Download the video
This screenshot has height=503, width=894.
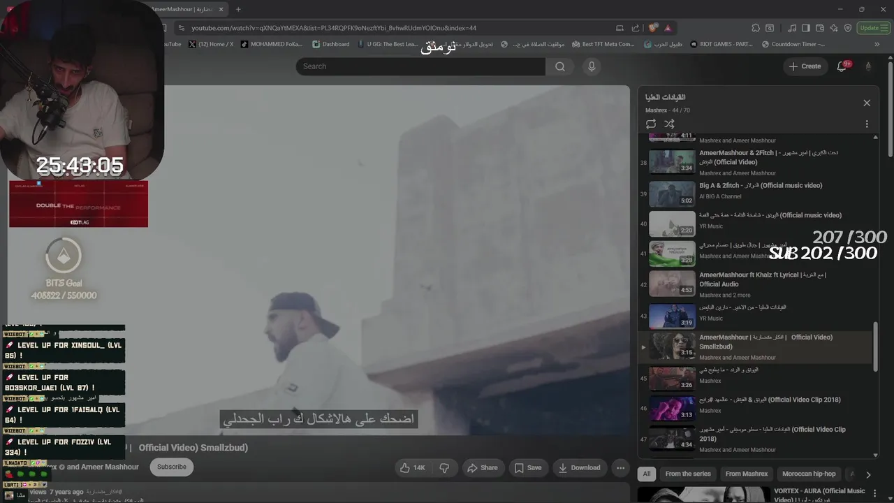pyautogui.click(x=580, y=467)
